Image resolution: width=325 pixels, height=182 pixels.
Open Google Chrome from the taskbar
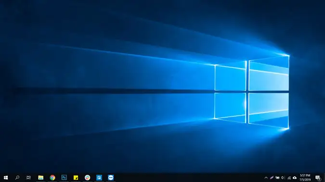pyautogui.click(x=52, y=178)
